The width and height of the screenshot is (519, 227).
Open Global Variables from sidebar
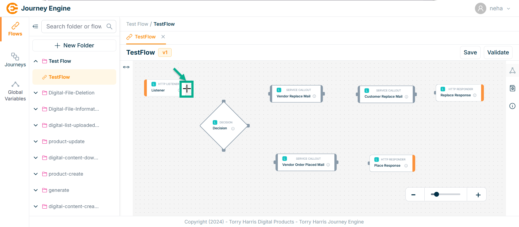pos(15,91)
